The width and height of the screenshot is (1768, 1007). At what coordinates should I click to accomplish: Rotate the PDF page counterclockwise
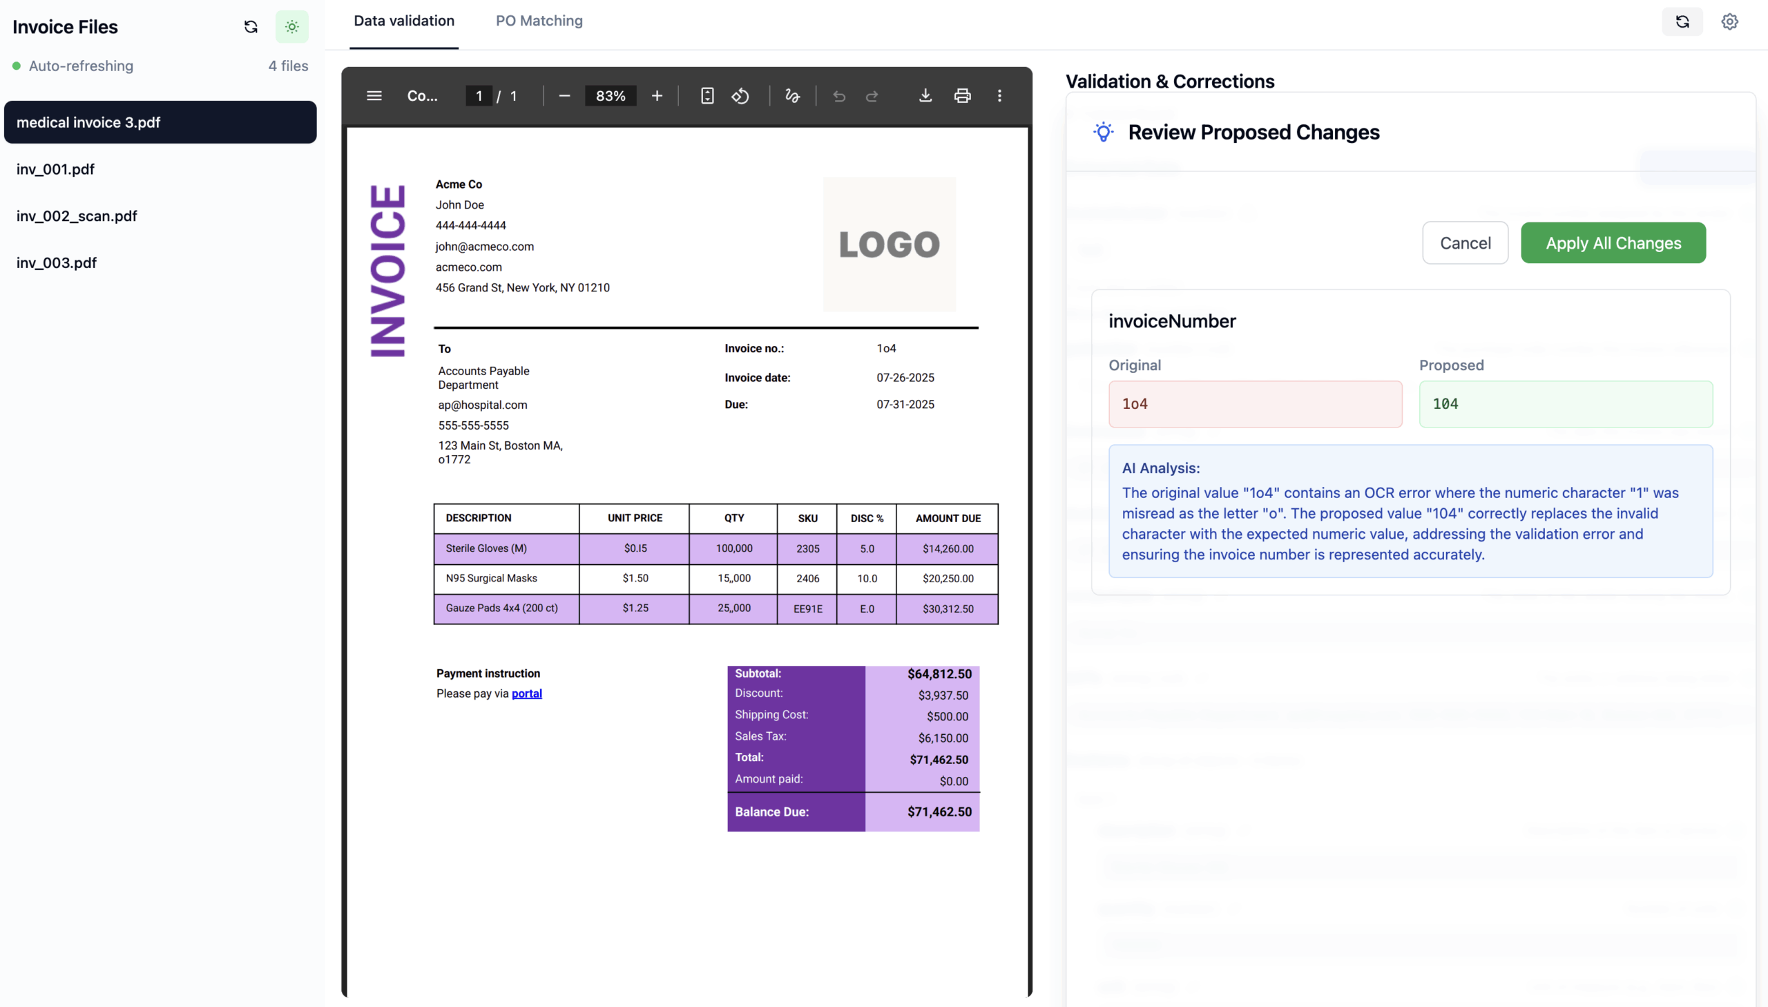(x=740, y=96)
